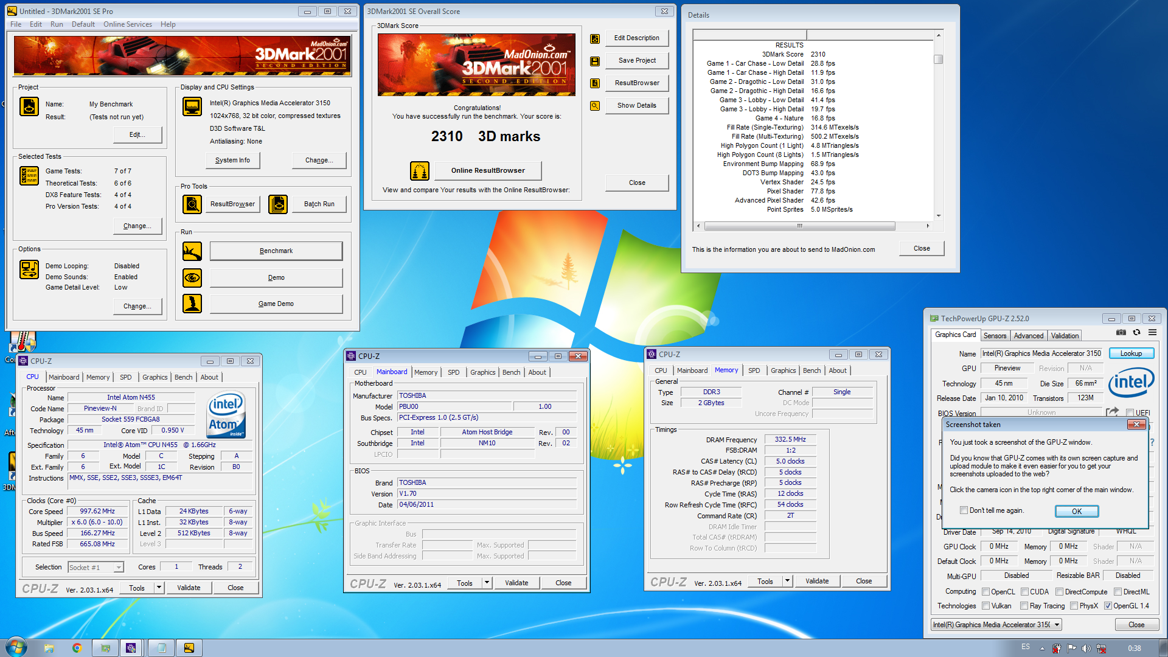The width and height of the screenshot is (1168, 657).
Task: Click the Benchmark button
Action: coord(276,251)
